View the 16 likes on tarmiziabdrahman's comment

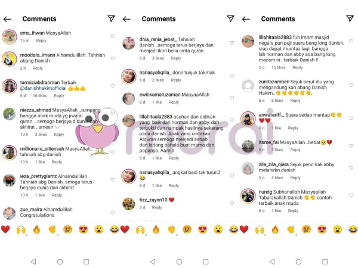point(40,96)
